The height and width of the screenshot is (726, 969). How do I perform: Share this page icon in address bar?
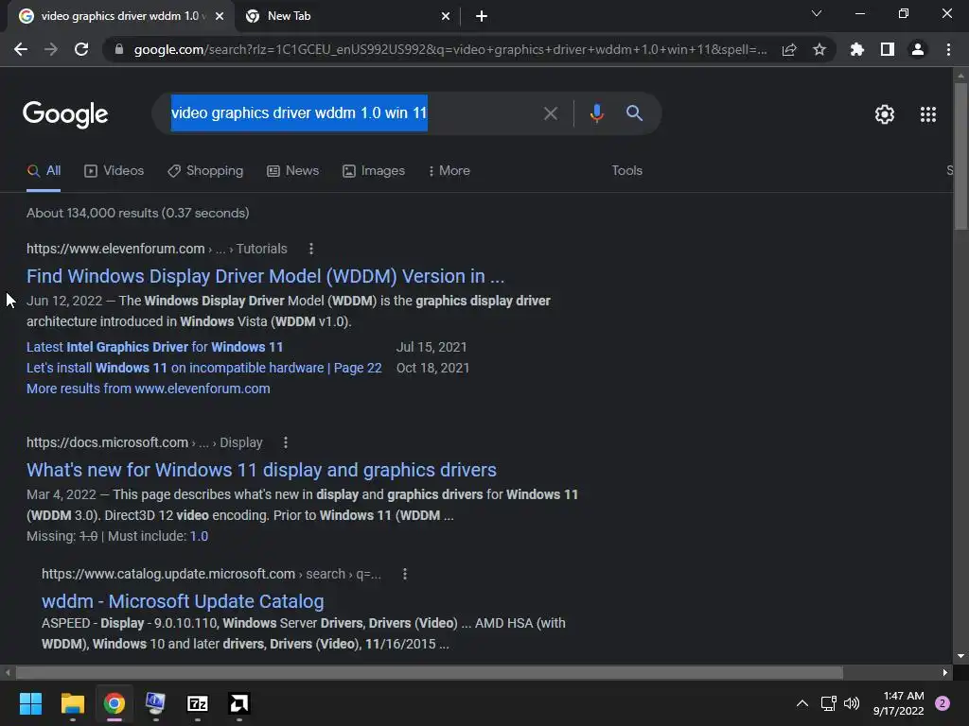tap(789, 49)
